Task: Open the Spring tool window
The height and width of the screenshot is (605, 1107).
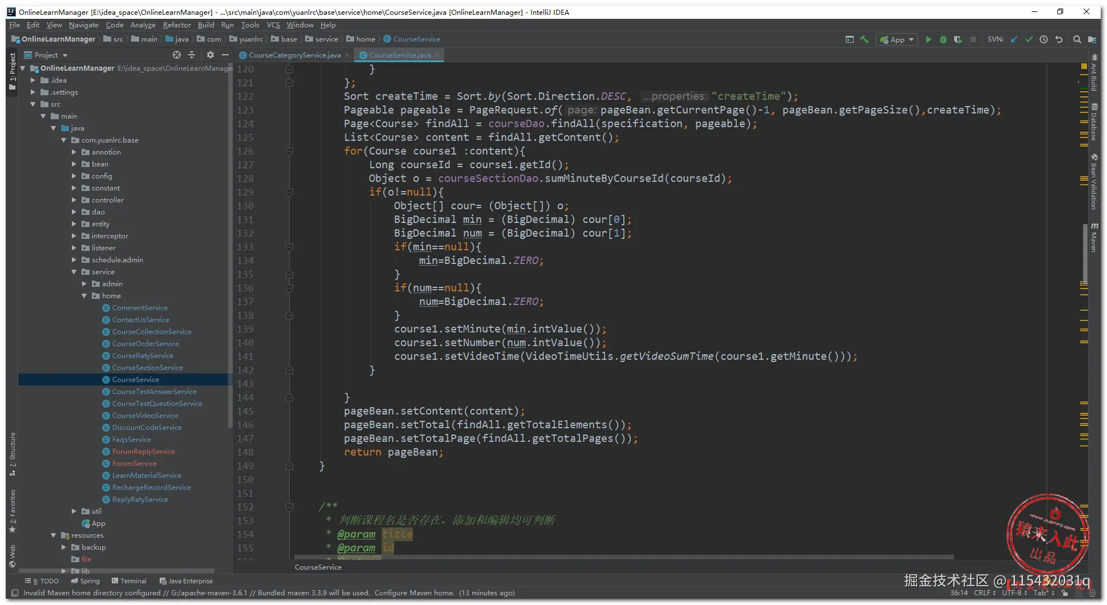Action: click(86, 581)
